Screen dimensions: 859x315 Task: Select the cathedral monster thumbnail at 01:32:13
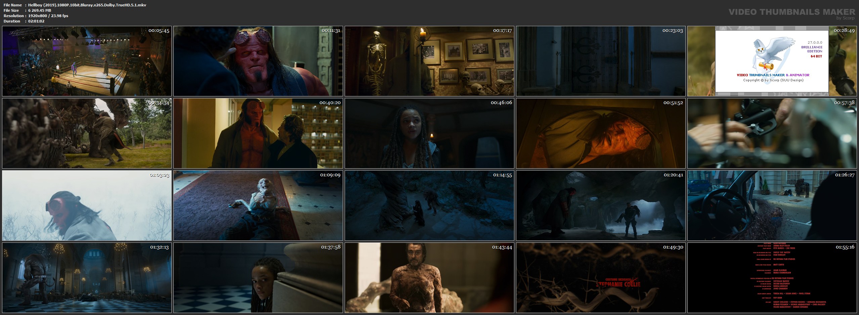[87, 278]
